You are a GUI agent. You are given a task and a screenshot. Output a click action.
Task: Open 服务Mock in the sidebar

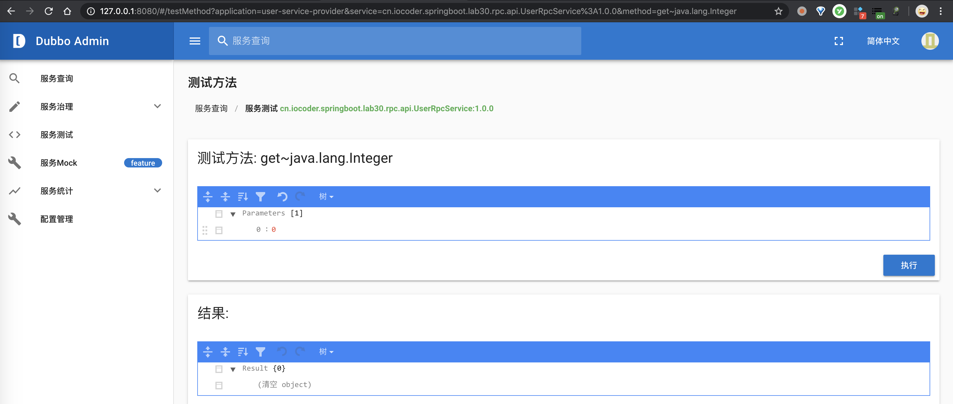[59, 163]
